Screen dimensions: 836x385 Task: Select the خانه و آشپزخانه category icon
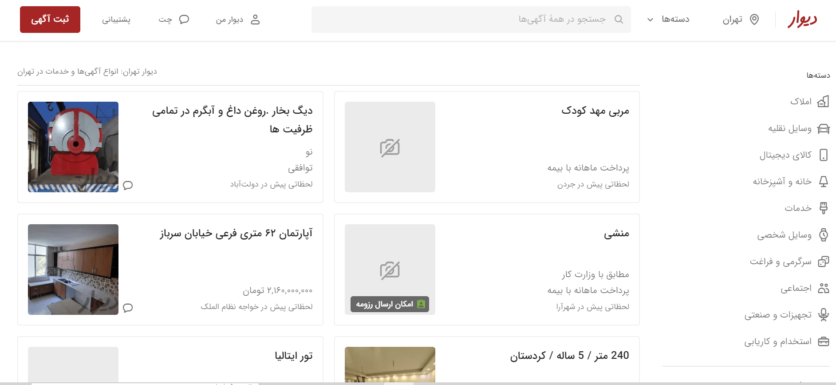coord(823,182)
